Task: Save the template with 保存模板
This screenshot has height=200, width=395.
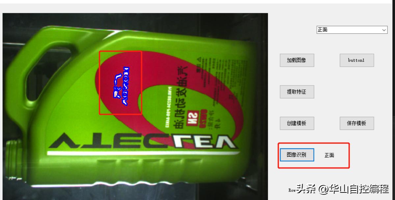Action: [x=356, y=123]
